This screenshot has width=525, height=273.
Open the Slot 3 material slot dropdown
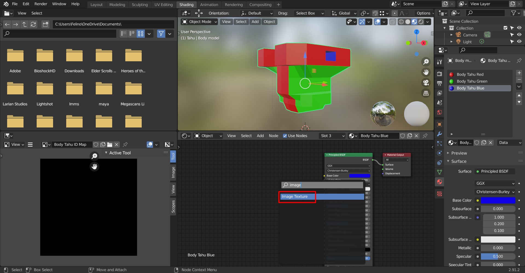point(332,136)
